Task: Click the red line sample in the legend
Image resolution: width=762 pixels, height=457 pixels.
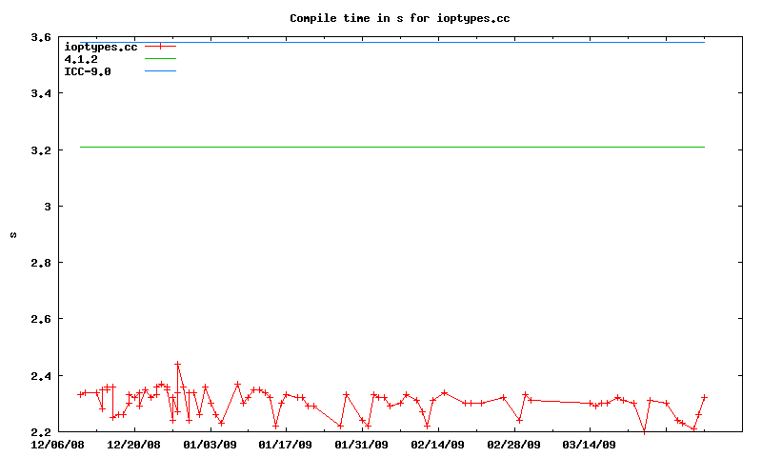Action: tap(161, 47)
